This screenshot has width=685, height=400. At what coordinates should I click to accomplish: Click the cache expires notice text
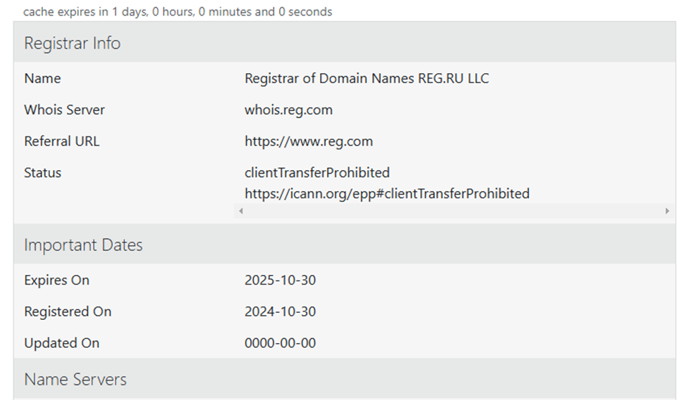coord(177,12)
